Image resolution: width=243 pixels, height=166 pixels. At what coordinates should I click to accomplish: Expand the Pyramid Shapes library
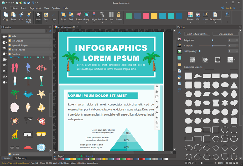[19, 45]
